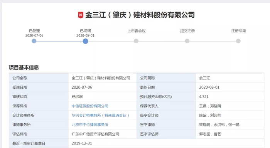Screen dimensions: 270x148
Task: Click the 金三江 short name value
Action: coord(204,78)
